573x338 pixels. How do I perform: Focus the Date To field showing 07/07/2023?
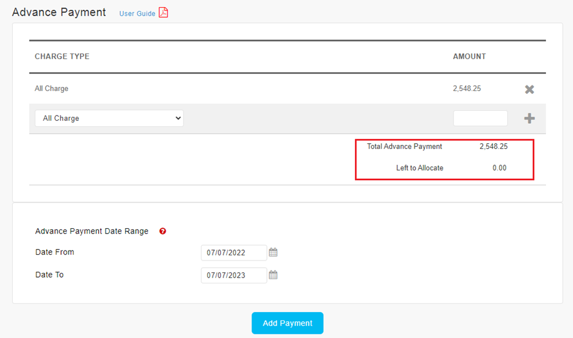point(233,275)
